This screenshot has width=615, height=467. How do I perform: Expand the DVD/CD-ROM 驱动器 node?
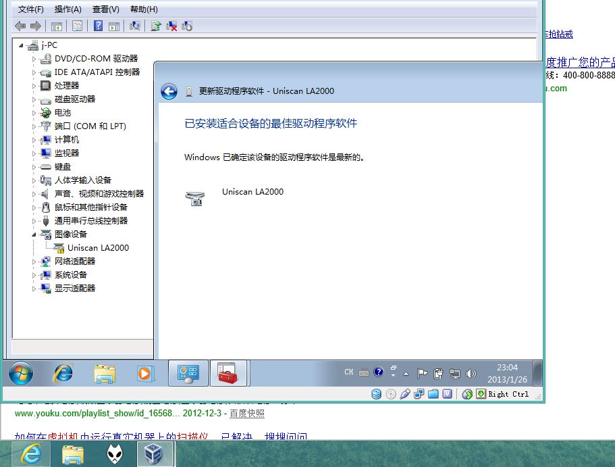(x=34, y=59)
